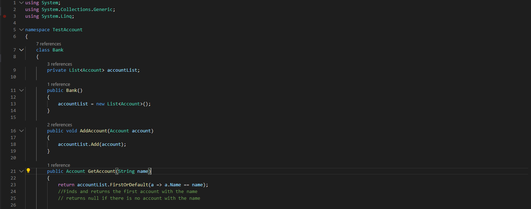Click 'Account account' parameter in AddAccount

tap(130, 131)
